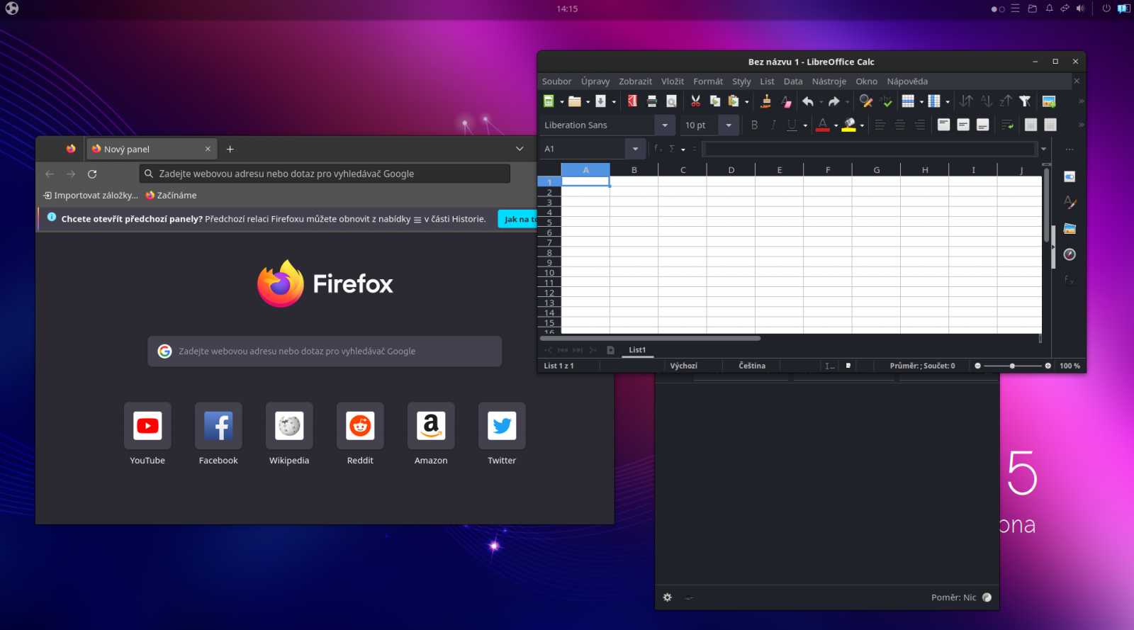The height and width of the screenshot is (630, 1134).
Task: Click the Sort ascending icon
Action: [986, 101]
